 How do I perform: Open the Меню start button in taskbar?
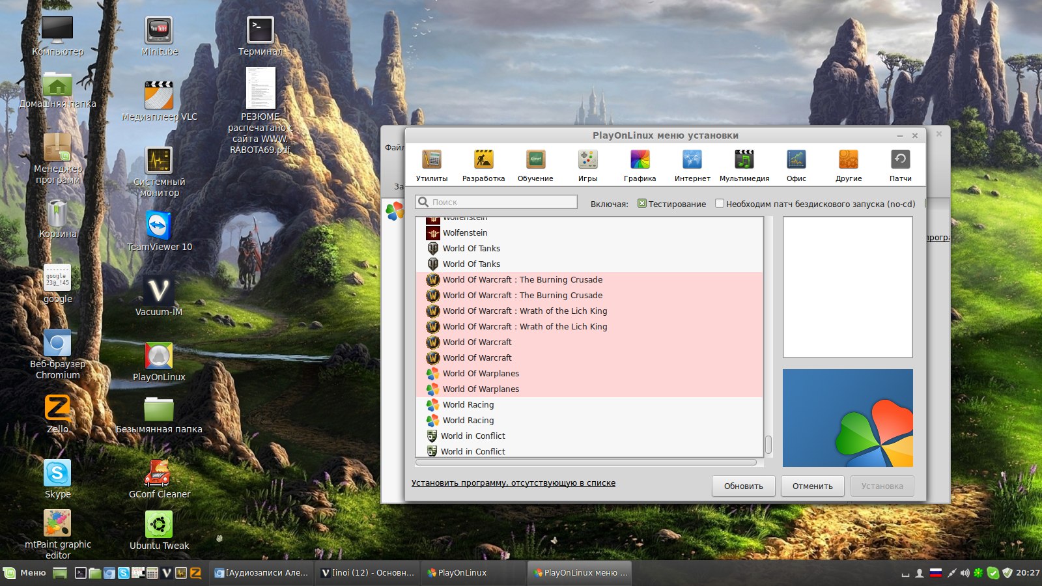coord(25,573)
